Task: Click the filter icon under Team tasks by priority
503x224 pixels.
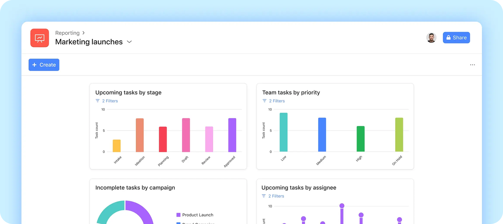Action: [264, 101]
